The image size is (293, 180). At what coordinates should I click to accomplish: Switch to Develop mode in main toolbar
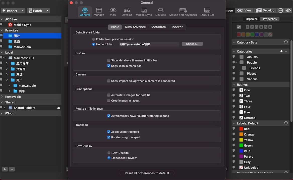pos(265,11)
